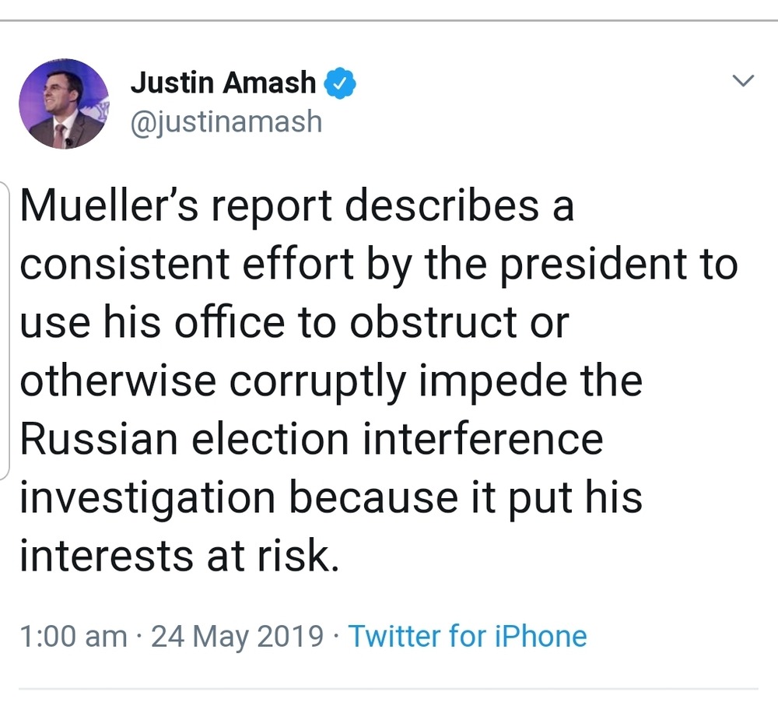This screenshot has width=778, height=713.
Task: Click the 24 May 2019 date
Action: point(237,636)
